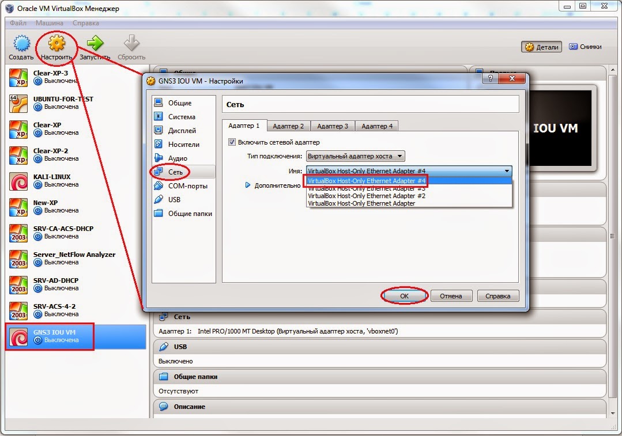Click shared folders text Отсутствуют
Screen dimensions: 622x436
178,391
